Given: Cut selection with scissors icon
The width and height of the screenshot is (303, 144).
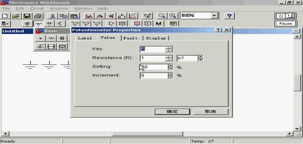Looking at the screenshot, I should [52, 16].
